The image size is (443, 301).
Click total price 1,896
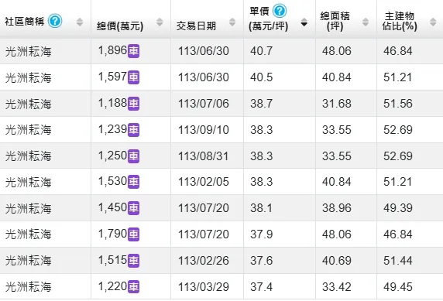[x=112, y=50]
